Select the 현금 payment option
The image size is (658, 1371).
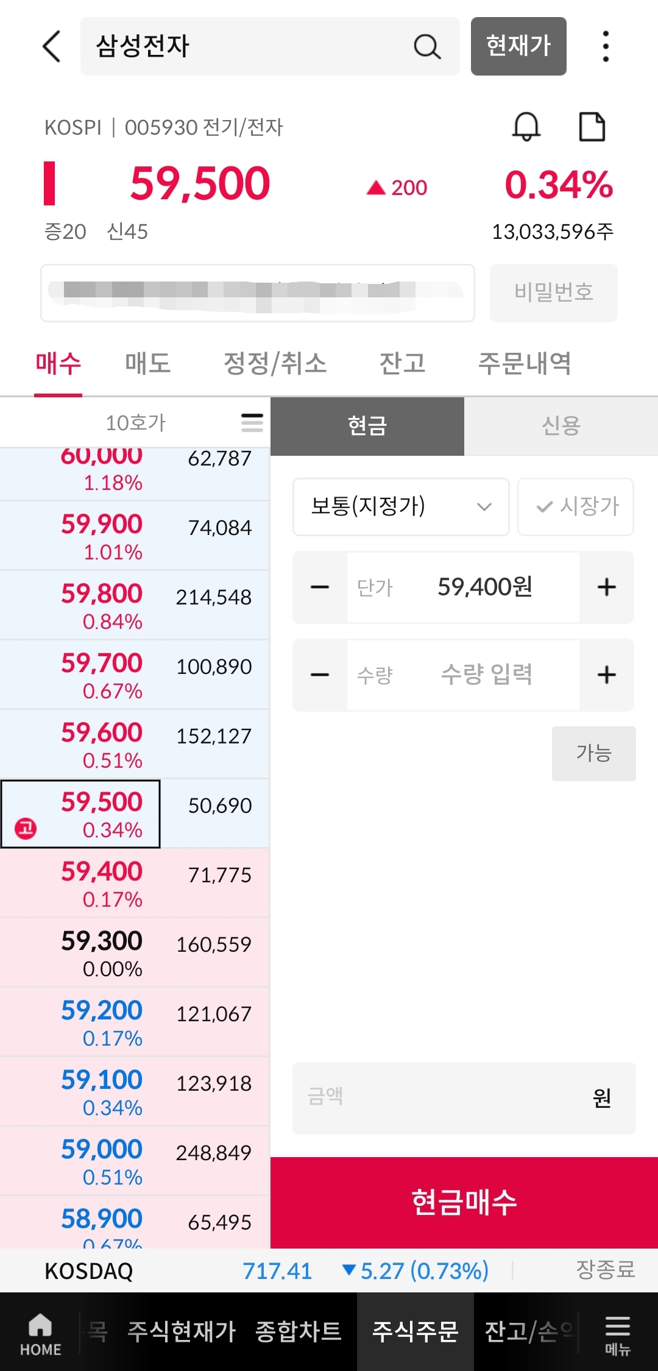(x=368, y=425)
